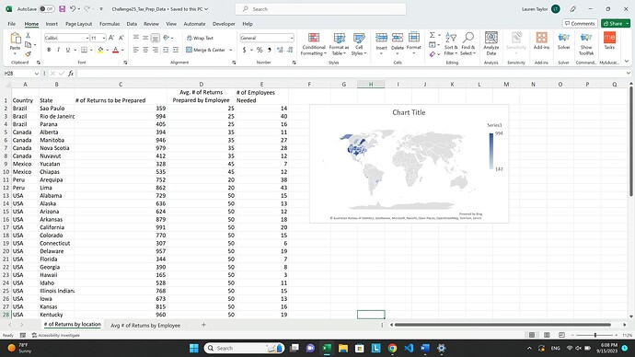Open Chrome from the Windows taskbar
Viewport: 635px width, 357px height.
pos(392,348)
